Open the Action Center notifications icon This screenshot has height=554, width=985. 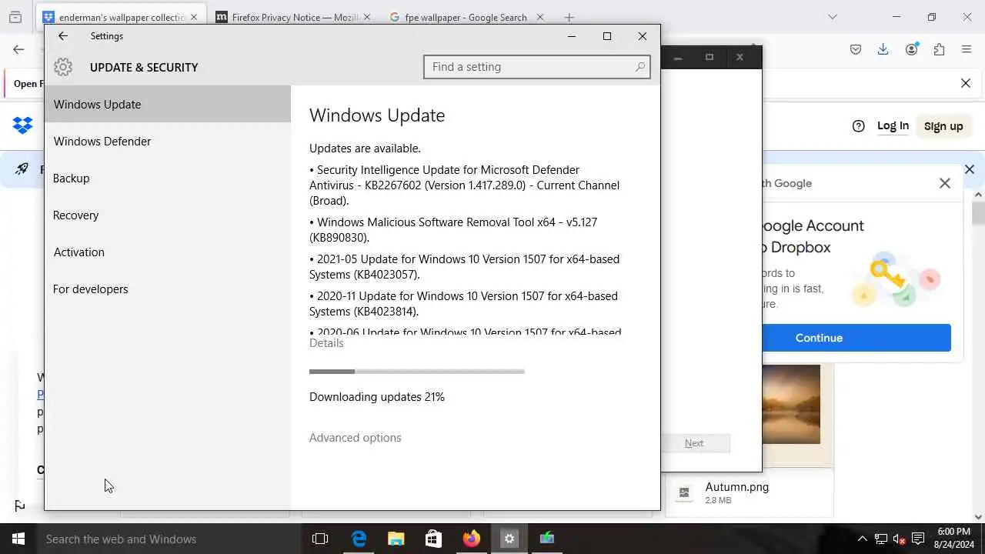click(x=918, y=539)
